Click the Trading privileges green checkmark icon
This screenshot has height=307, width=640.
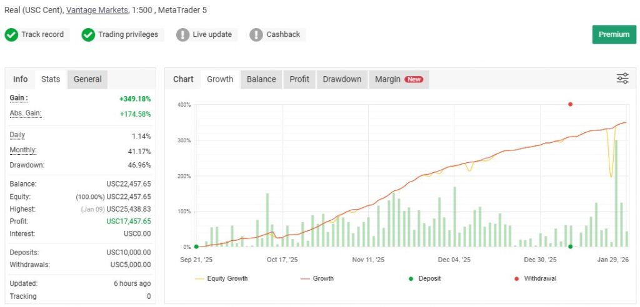[88, 35]
